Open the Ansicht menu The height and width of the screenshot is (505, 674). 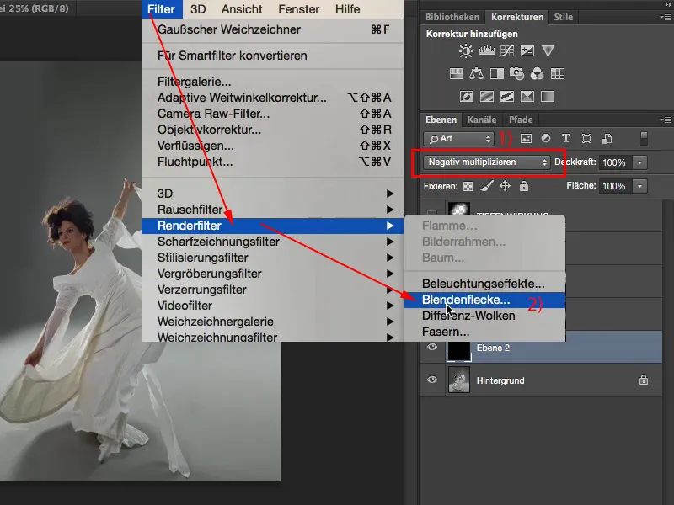tap(242, 9)
